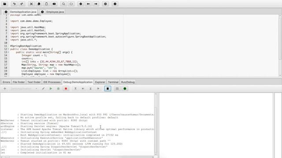The width and height of the screenshot is (282, 158).
Task: Open settings with the gear icon
Action: (105, 4)
